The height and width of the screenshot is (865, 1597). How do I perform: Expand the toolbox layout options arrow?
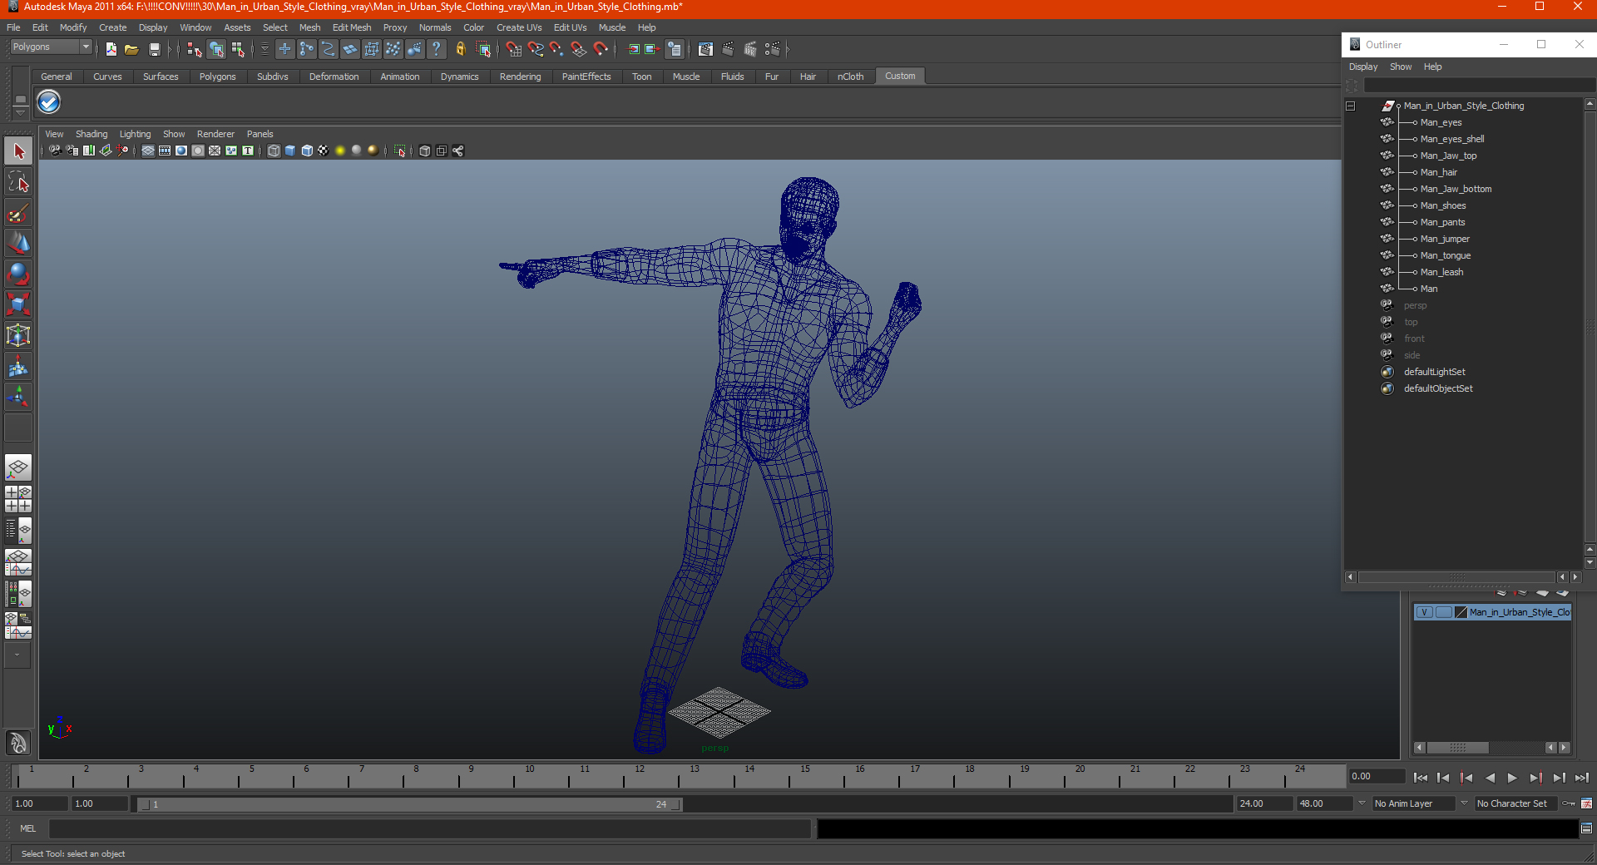tap(17, 655)
